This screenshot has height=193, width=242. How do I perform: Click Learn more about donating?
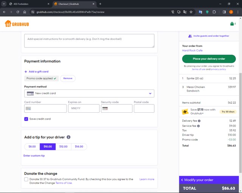point(147,179)
